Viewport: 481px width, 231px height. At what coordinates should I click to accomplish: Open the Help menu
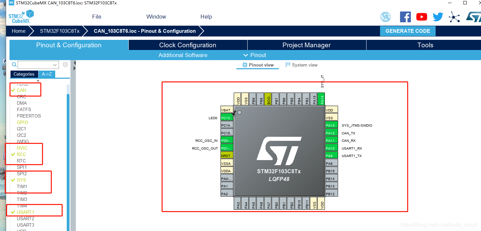(206, 17)
